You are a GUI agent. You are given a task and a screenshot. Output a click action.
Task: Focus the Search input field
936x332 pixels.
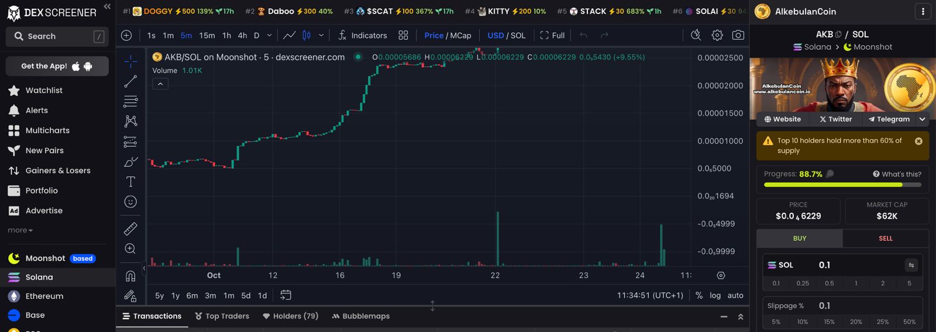click(x=57, y=36)
